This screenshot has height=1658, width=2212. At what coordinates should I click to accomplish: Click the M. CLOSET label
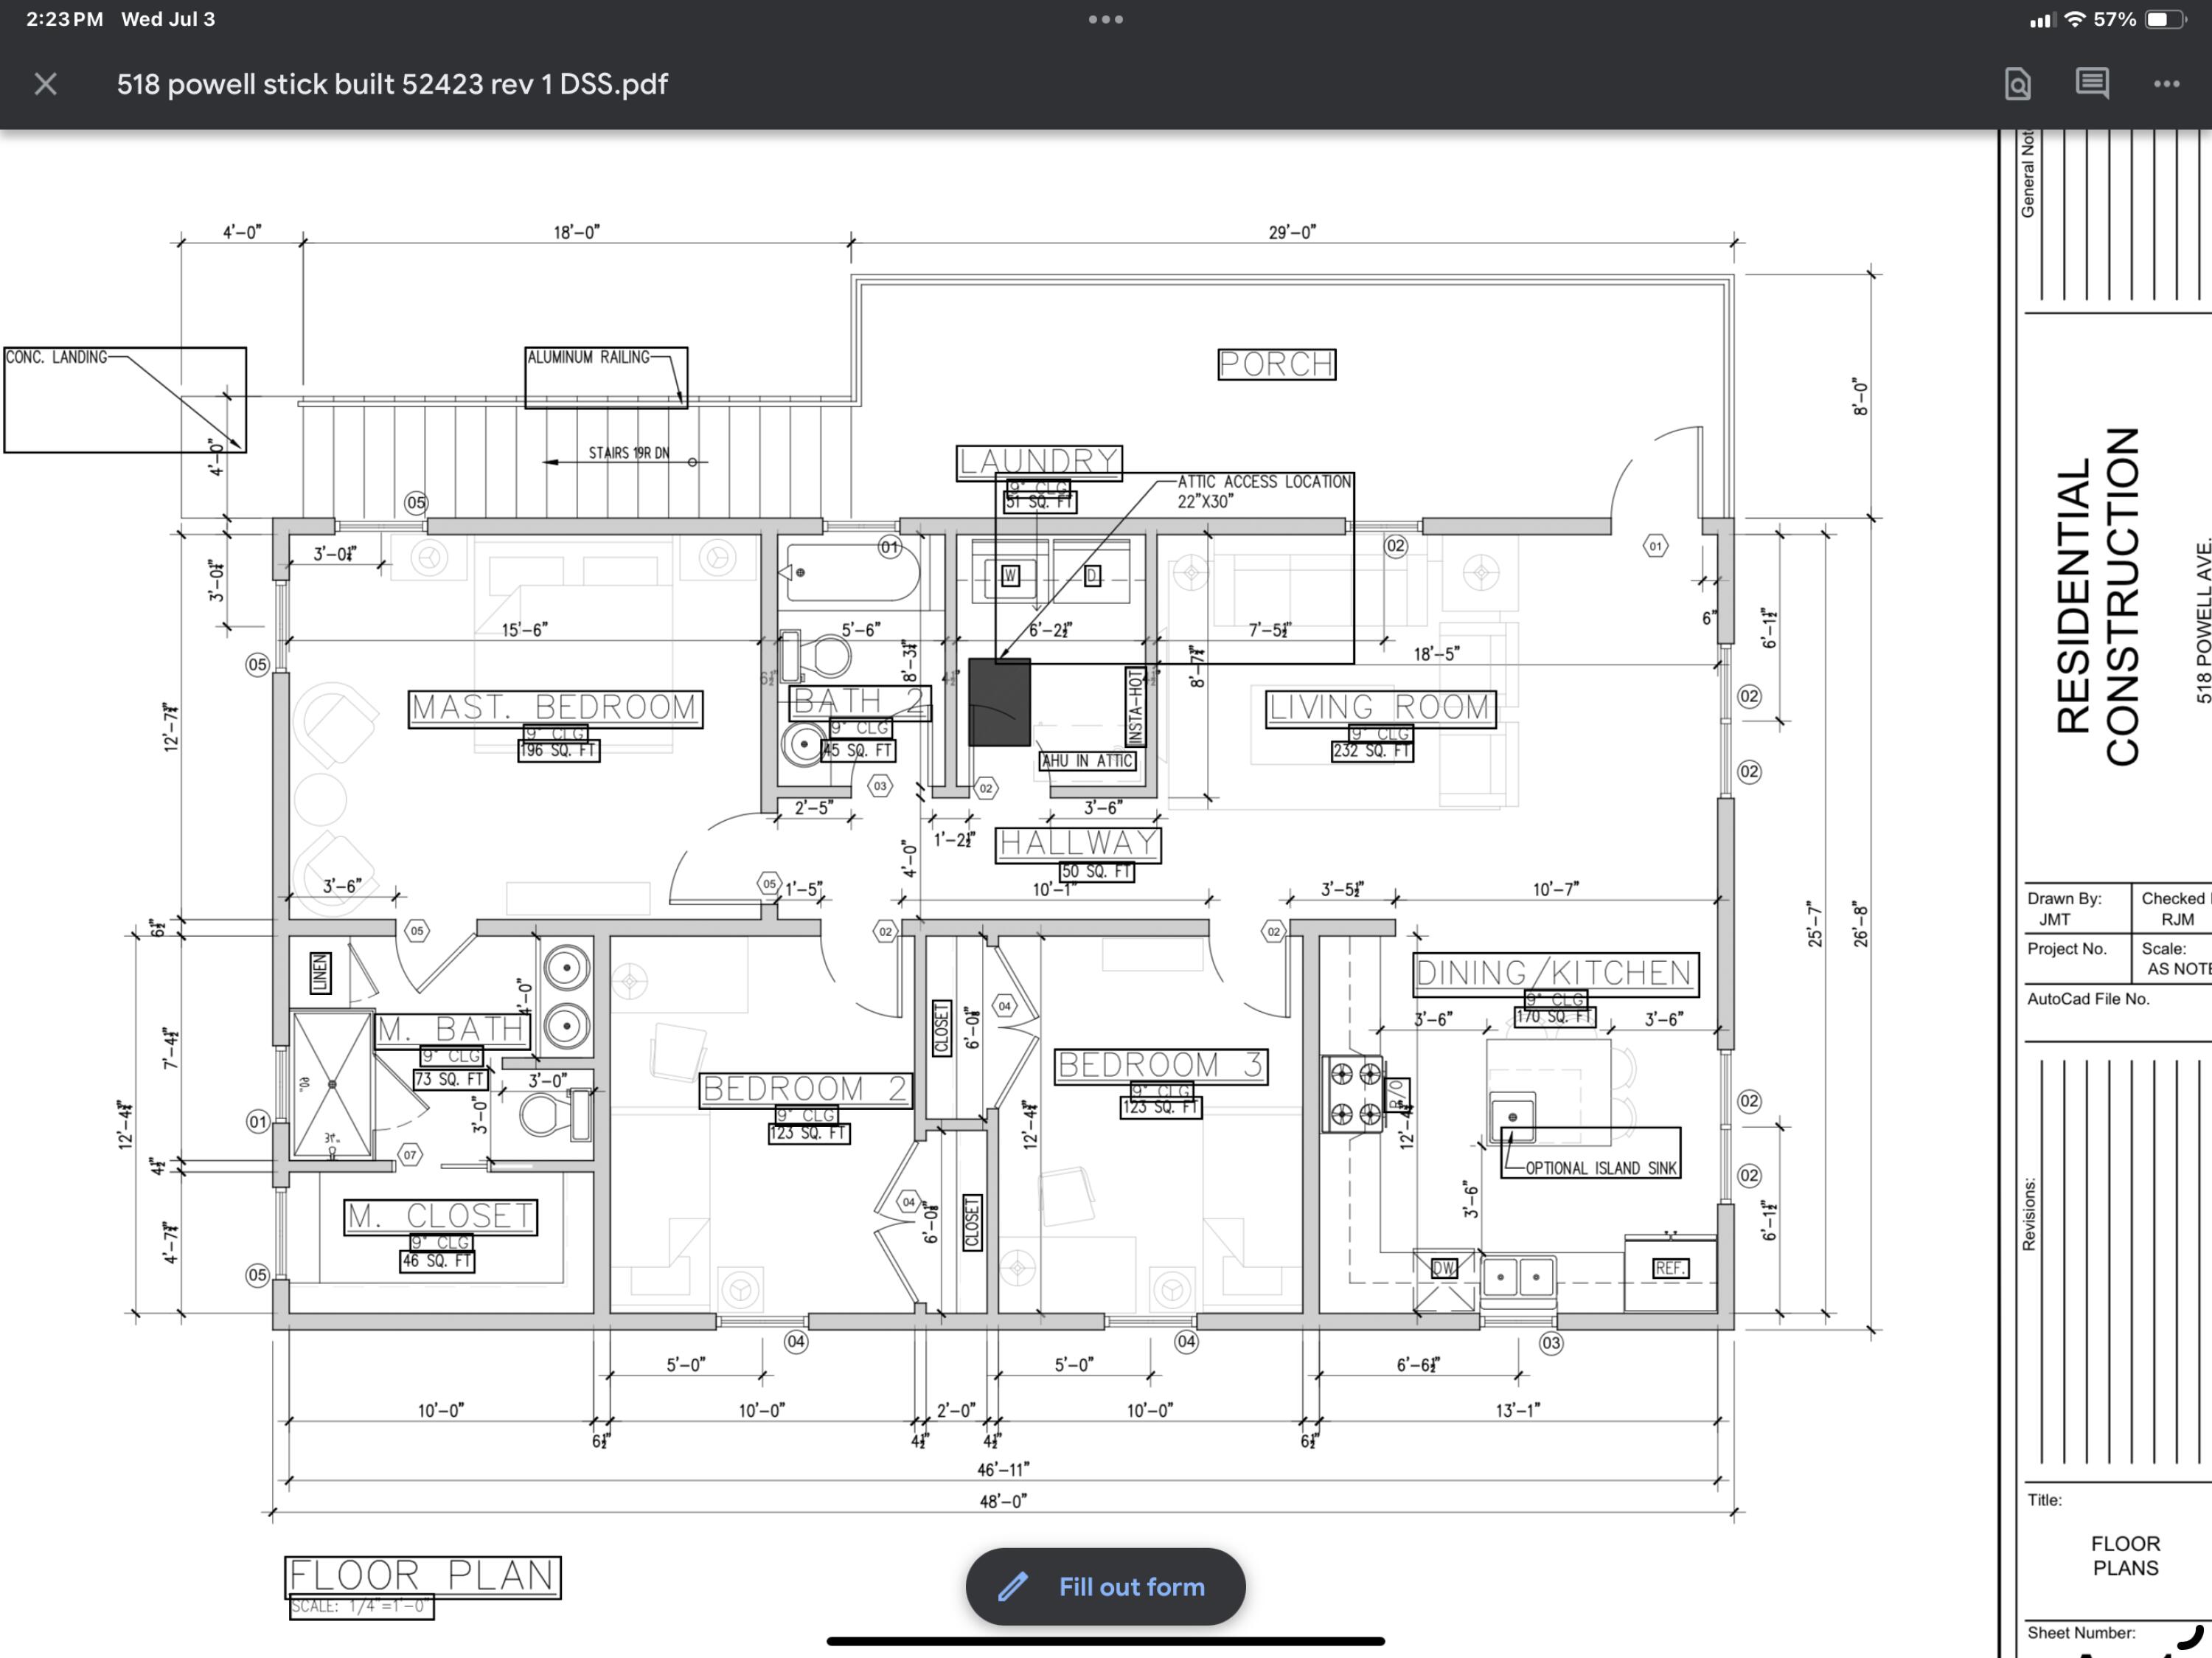pos(440,1217)
